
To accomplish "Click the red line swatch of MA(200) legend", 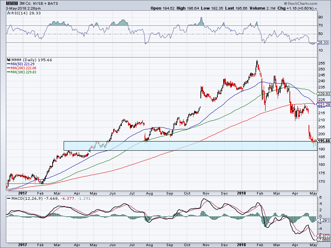I will [x=9, y=68].
